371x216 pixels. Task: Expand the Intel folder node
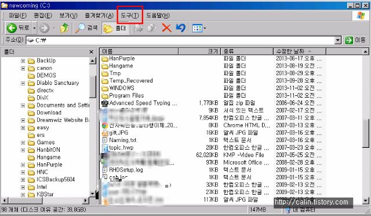tap(23, 187)
